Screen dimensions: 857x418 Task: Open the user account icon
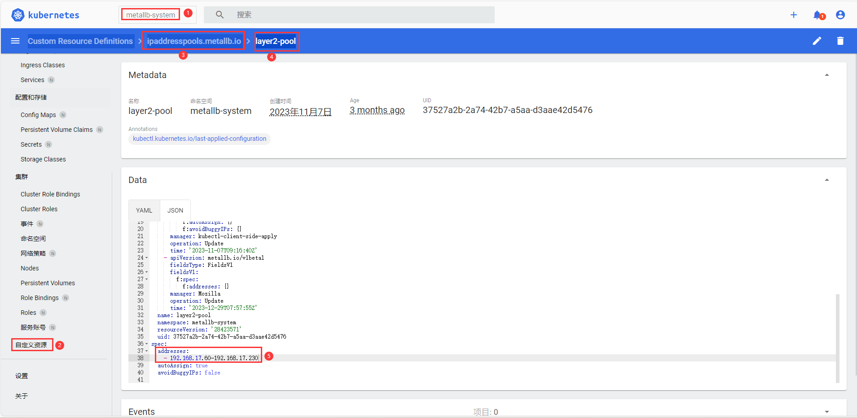(x=840, y=15)
